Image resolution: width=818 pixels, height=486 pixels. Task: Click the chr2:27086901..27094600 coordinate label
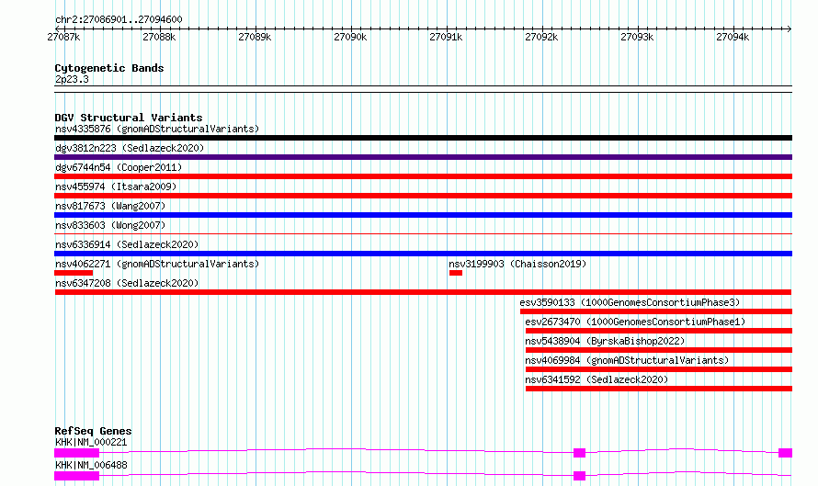[x=119, y=19]
